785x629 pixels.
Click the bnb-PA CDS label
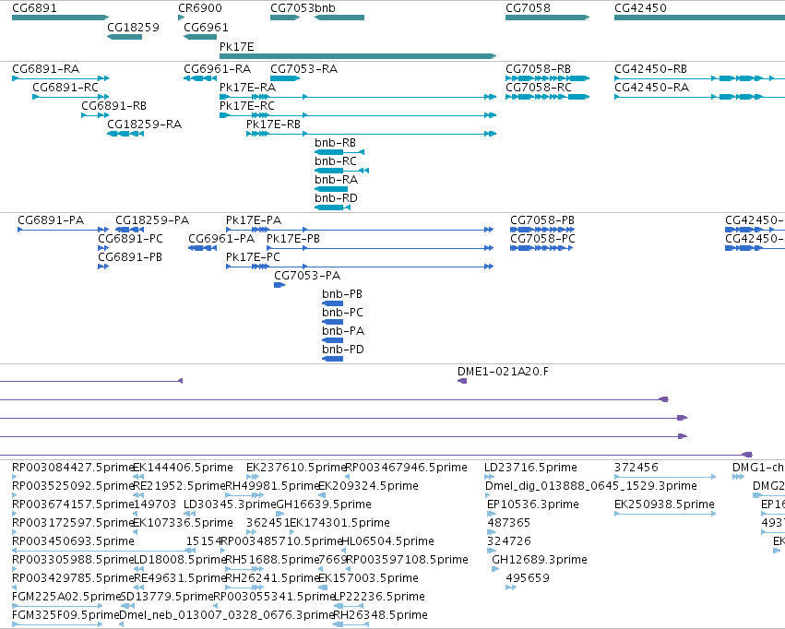point(343,331)
